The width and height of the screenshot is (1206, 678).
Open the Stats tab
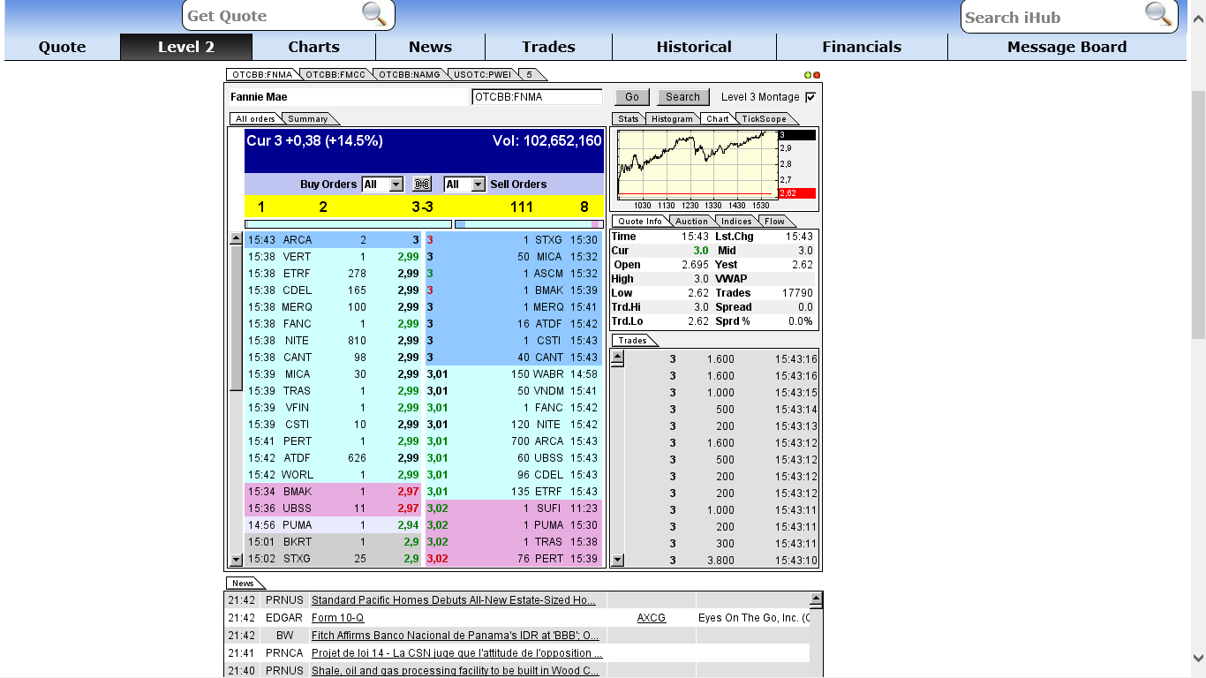(x=628, y=119)
